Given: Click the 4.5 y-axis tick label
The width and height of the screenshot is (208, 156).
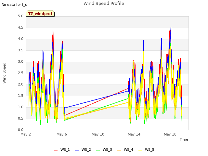Looking at the screenshot, I should tap(20, 28).
